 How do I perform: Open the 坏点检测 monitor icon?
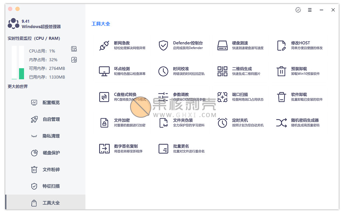click(x=104, y=71)
